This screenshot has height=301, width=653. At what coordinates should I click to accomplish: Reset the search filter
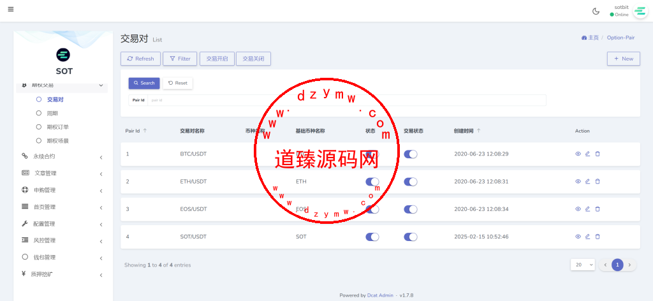pos(178,84)
